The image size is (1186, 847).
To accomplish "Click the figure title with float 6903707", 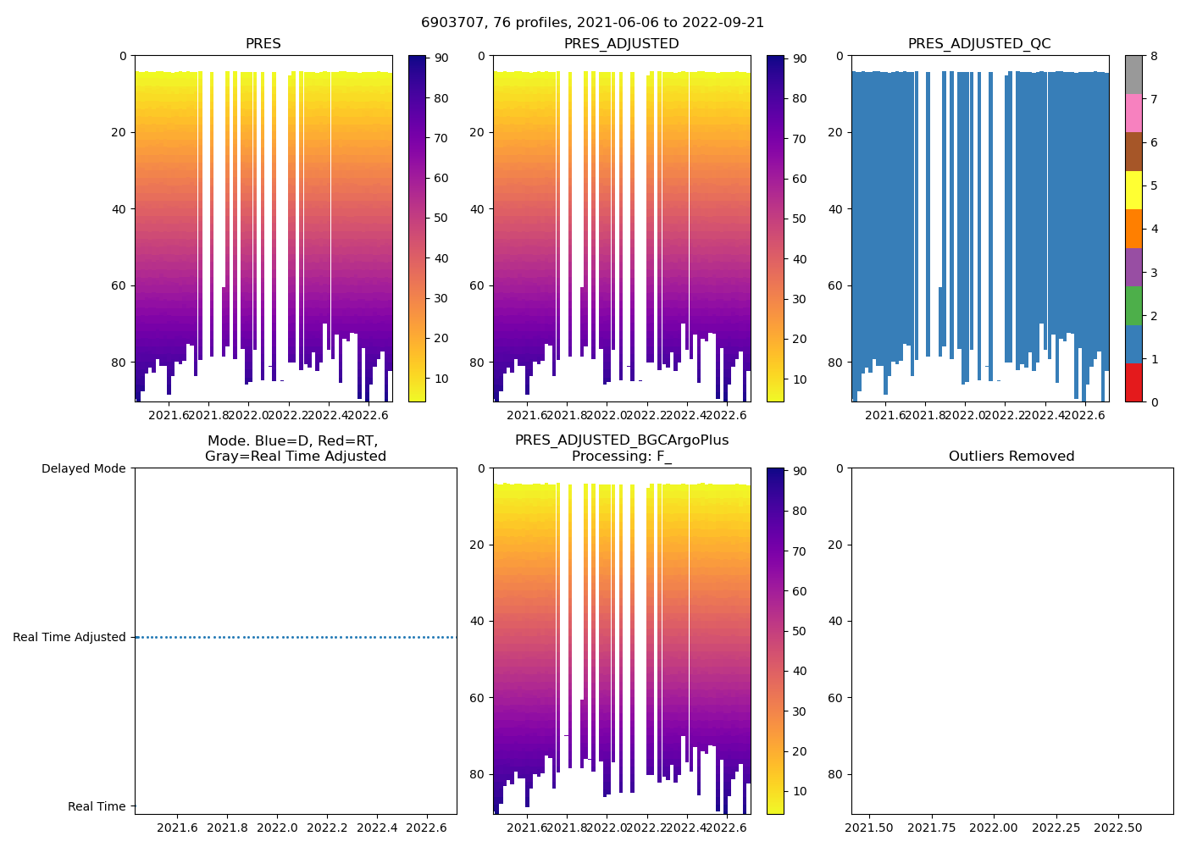I will (x=592, y=23).
